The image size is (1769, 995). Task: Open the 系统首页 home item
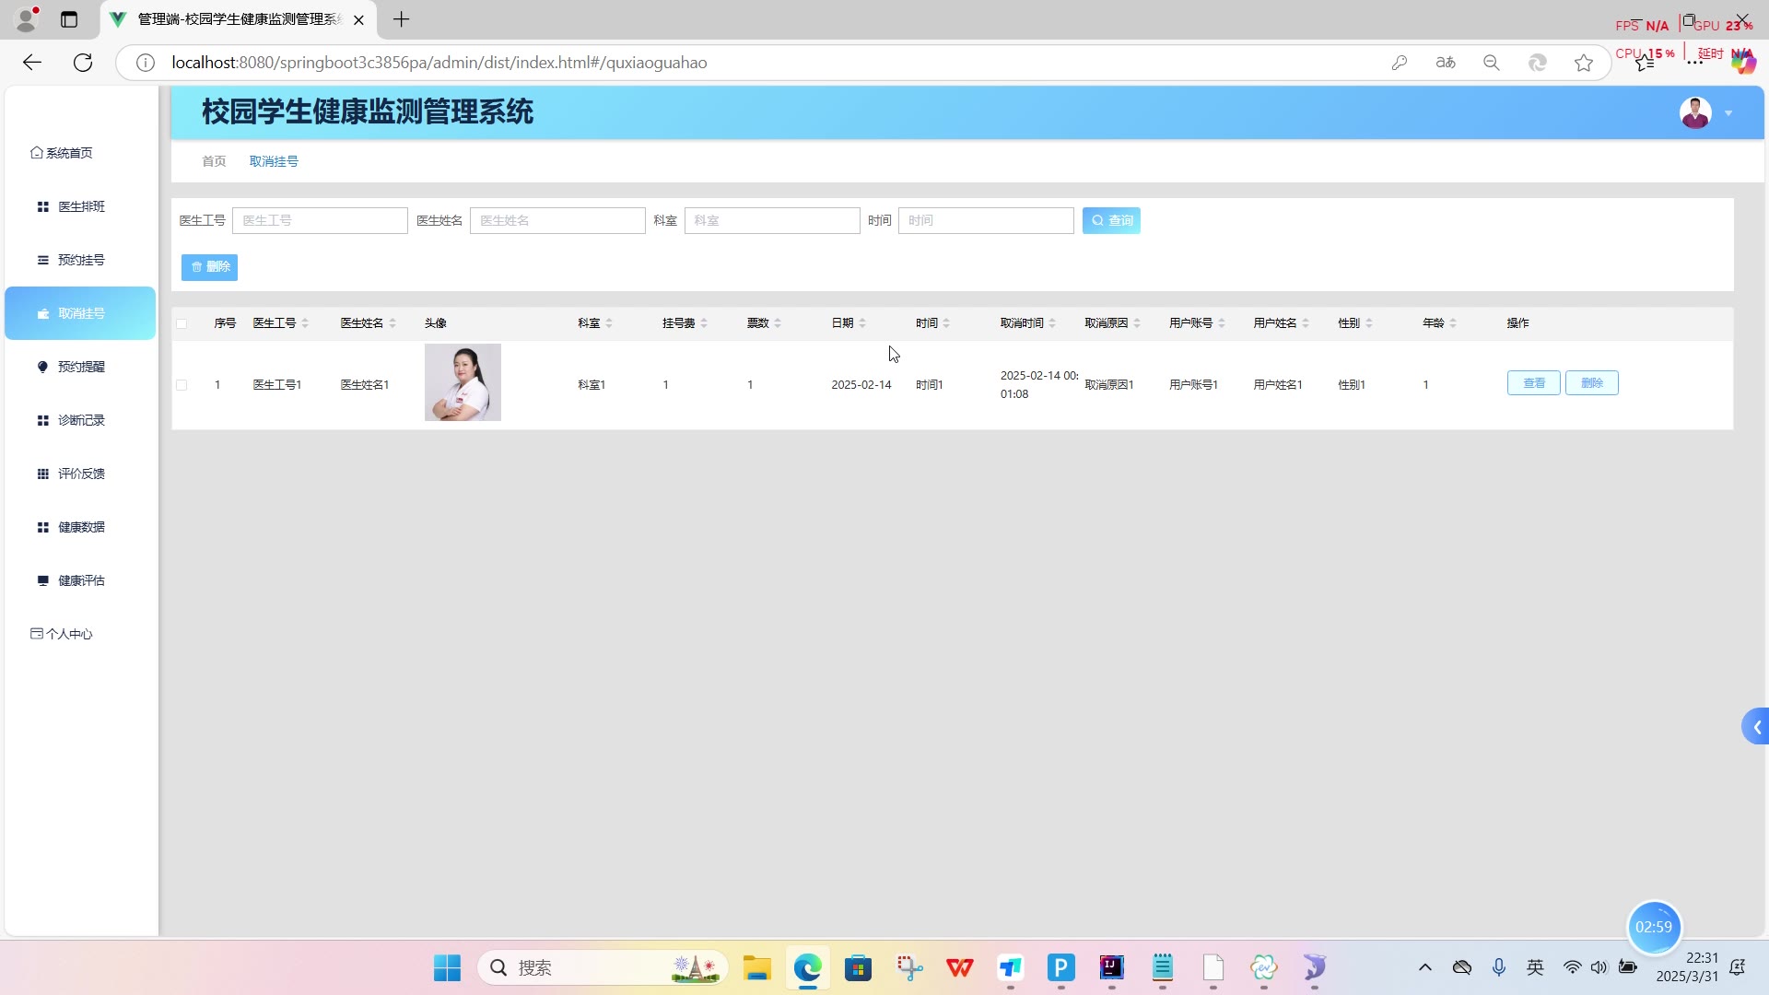click(x=69, y=153)
